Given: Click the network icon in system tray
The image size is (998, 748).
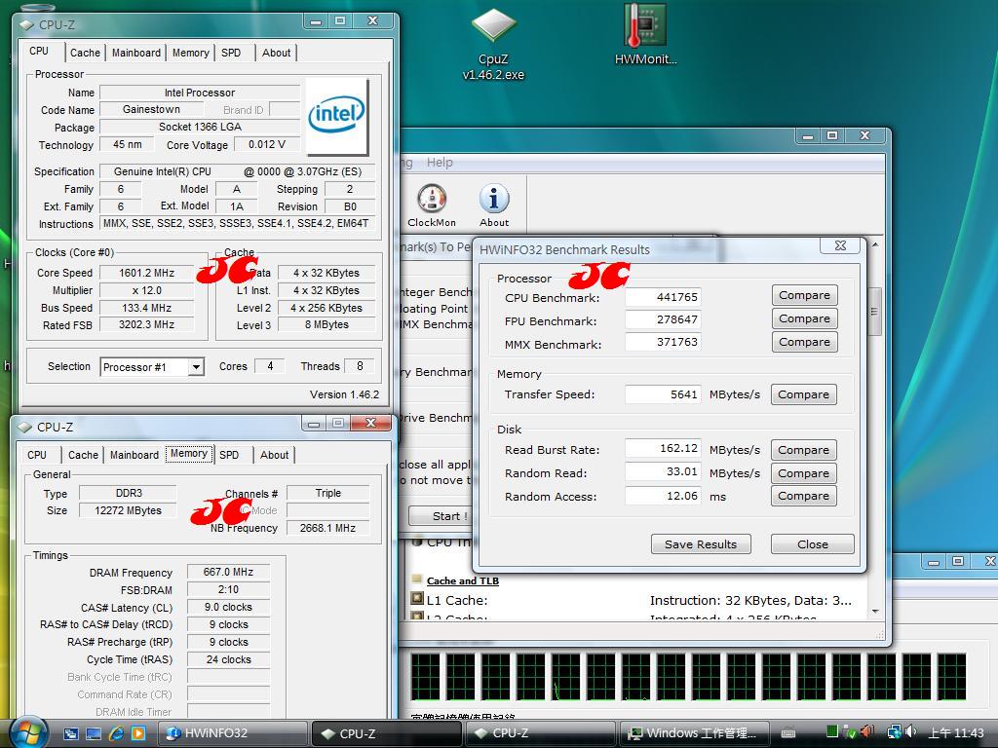Looking at the screenshot, I should [894, 732].
